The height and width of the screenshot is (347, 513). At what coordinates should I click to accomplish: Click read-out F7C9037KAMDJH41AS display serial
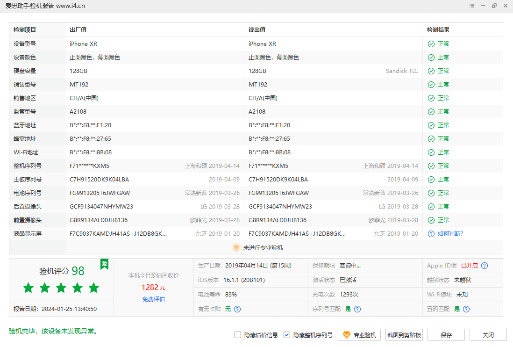click(297, 234)
